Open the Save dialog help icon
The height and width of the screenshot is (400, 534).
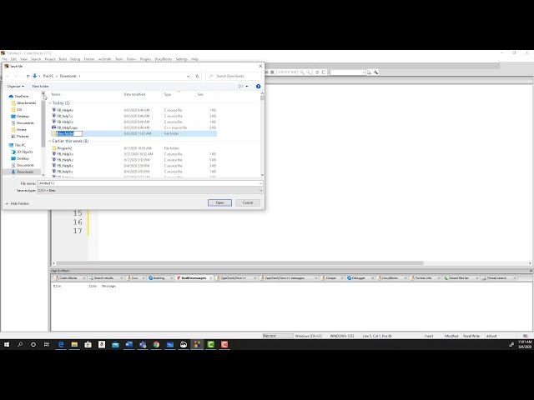point(258,87)
